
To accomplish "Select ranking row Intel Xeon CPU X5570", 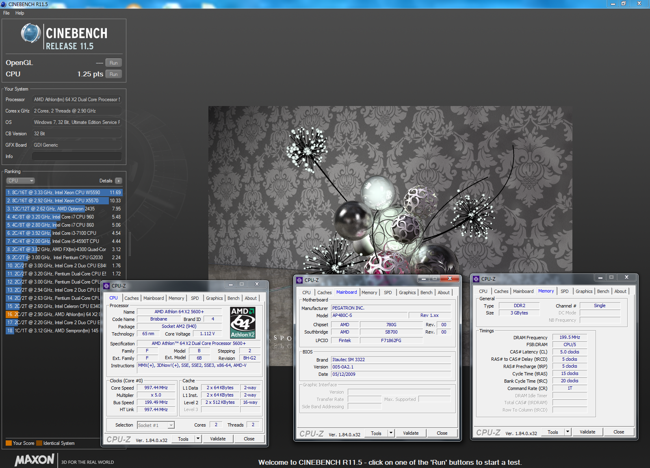I will tap(64, 201).
